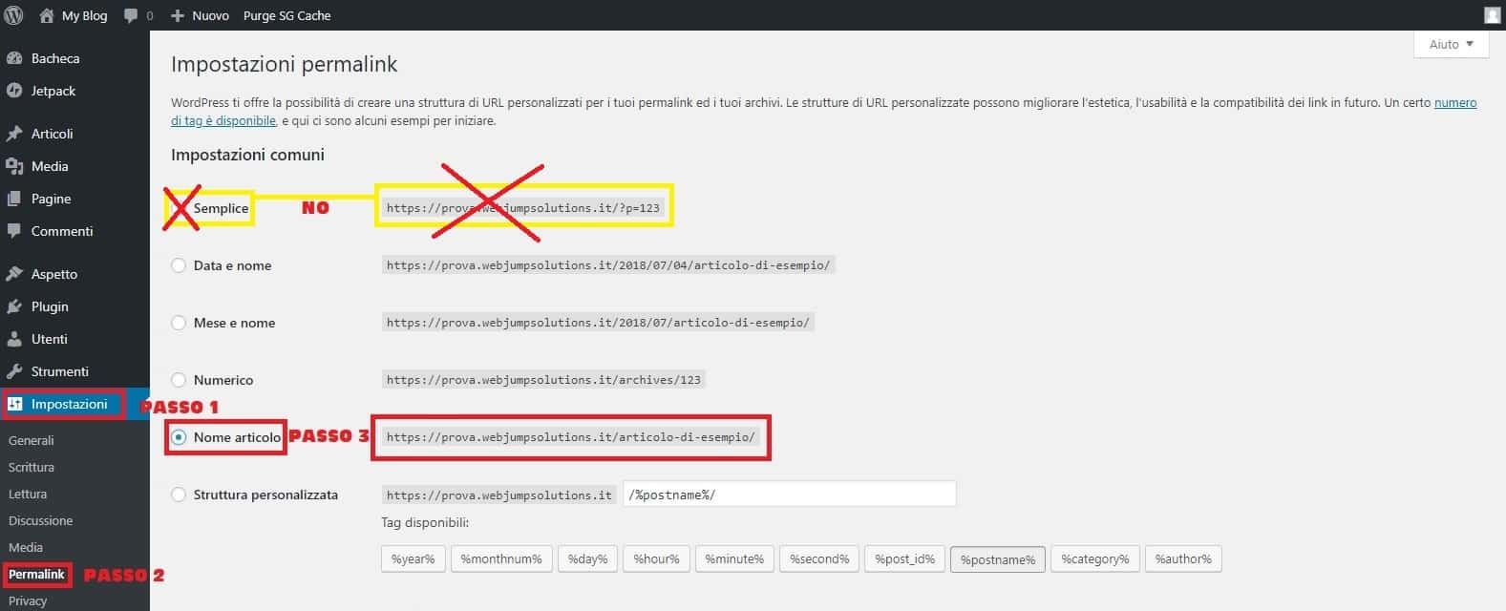Click the Commenti speech bubble icon
The image size is (1506, 611).
point(14,231)
